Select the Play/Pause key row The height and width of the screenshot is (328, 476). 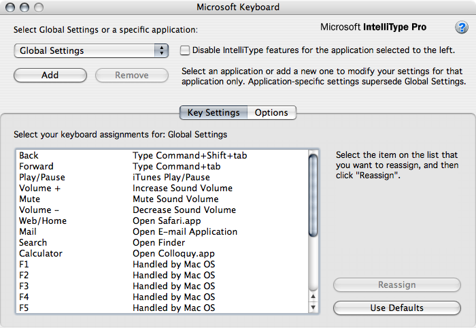[x=163, y=178]
